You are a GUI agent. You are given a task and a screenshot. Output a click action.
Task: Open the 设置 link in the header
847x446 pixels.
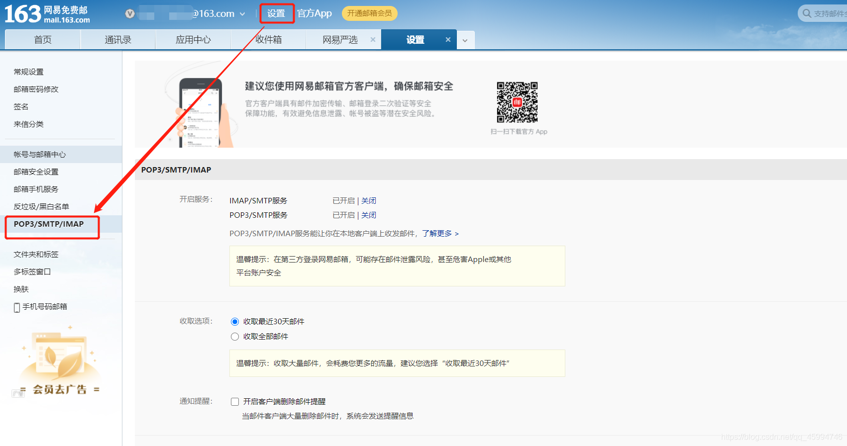coord(276,13)
